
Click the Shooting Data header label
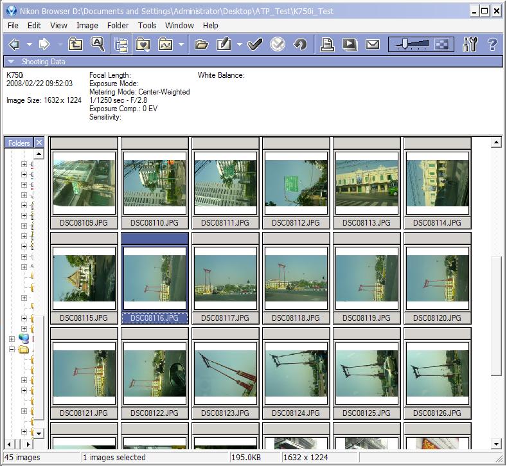(x=43, y=62)
